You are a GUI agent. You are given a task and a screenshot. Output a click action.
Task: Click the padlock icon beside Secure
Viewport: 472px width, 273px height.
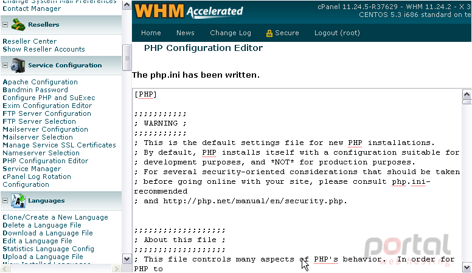click(269, 33)
